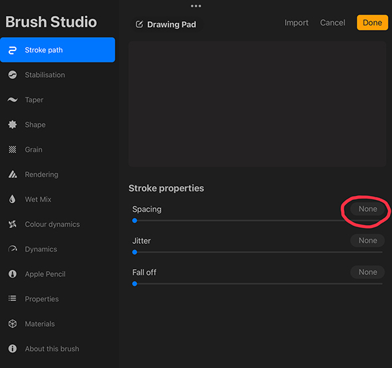Open Rendering settings icon
The width and height of the screenshot is (392, 368).
[13, 174]
